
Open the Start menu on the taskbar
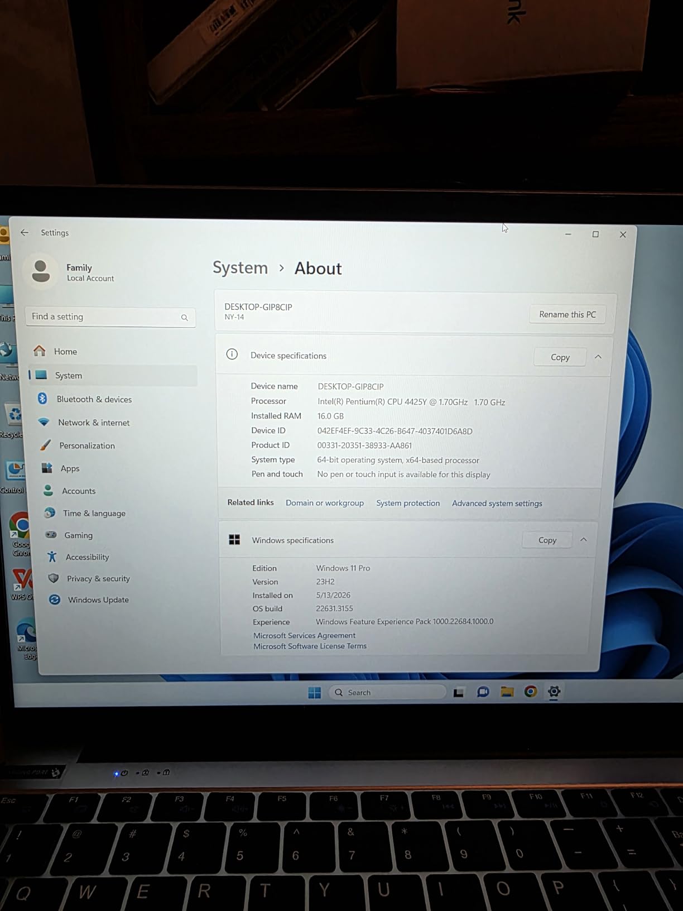point(315,693)
